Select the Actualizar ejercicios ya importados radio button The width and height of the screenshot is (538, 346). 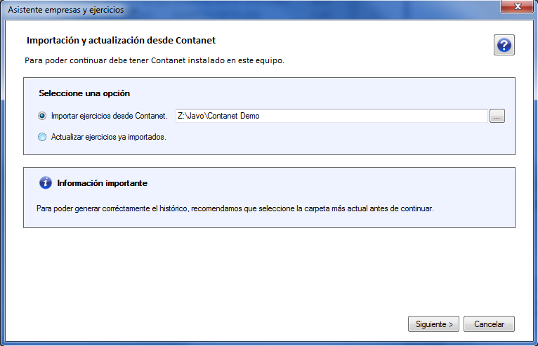coord(42,137)
